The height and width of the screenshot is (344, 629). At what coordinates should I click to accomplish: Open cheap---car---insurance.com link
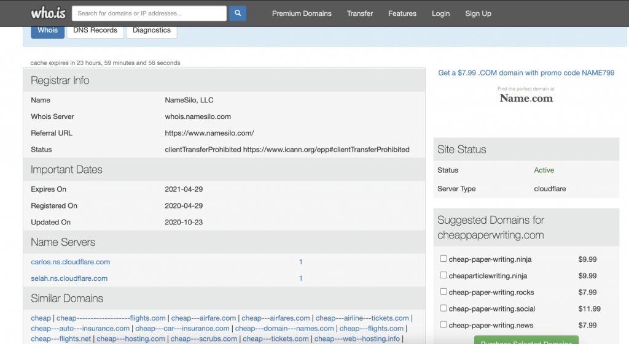(182, 329)
